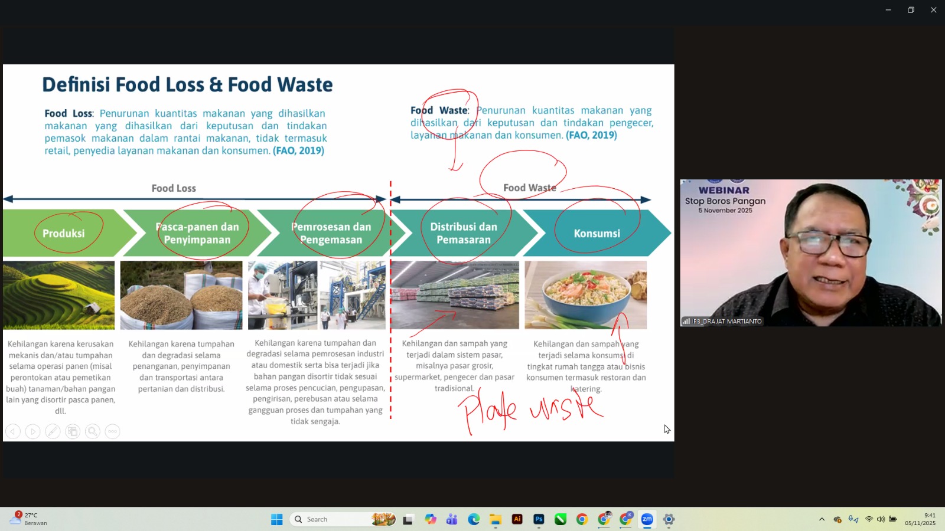Go to previous slide using the left arrow control

click(13, 432)
